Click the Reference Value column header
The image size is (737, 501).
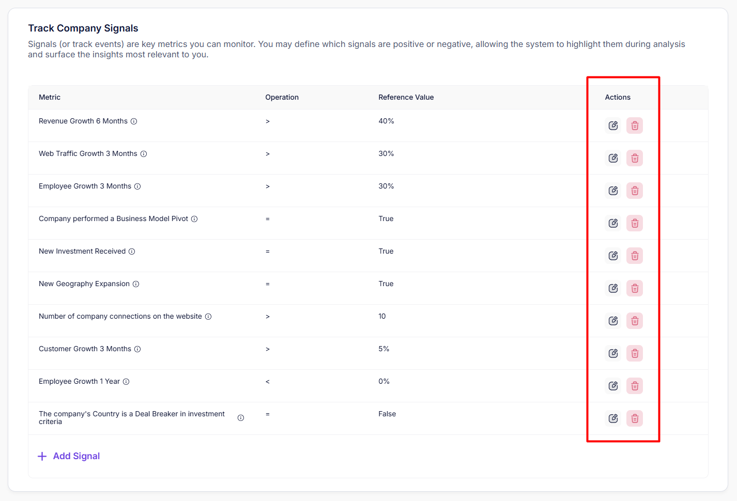406,97
